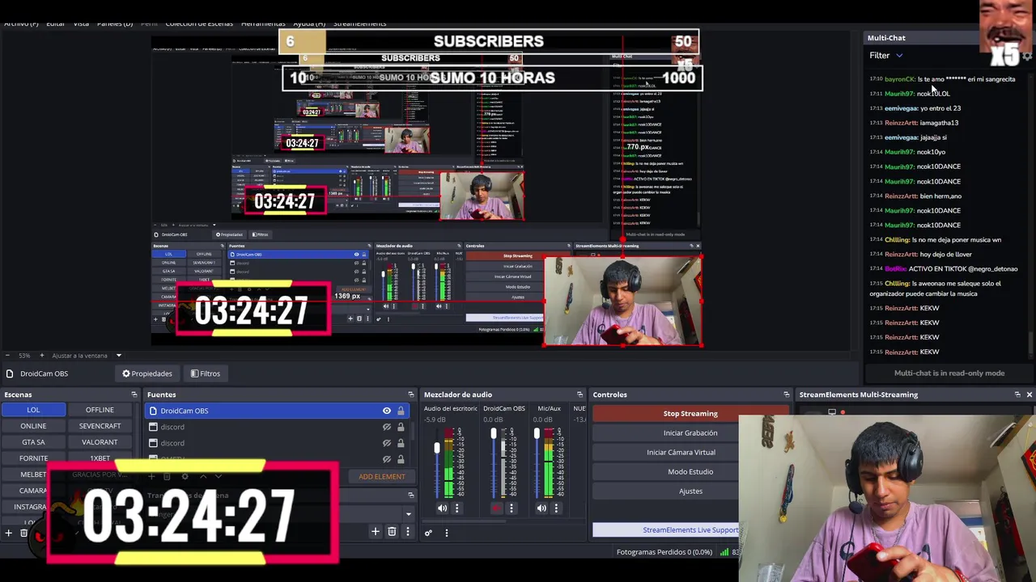This screenshot has height=582, width=1036.
Task: Float the StreamElements Multi-Streaming dock
Action: pos(1017,394)
